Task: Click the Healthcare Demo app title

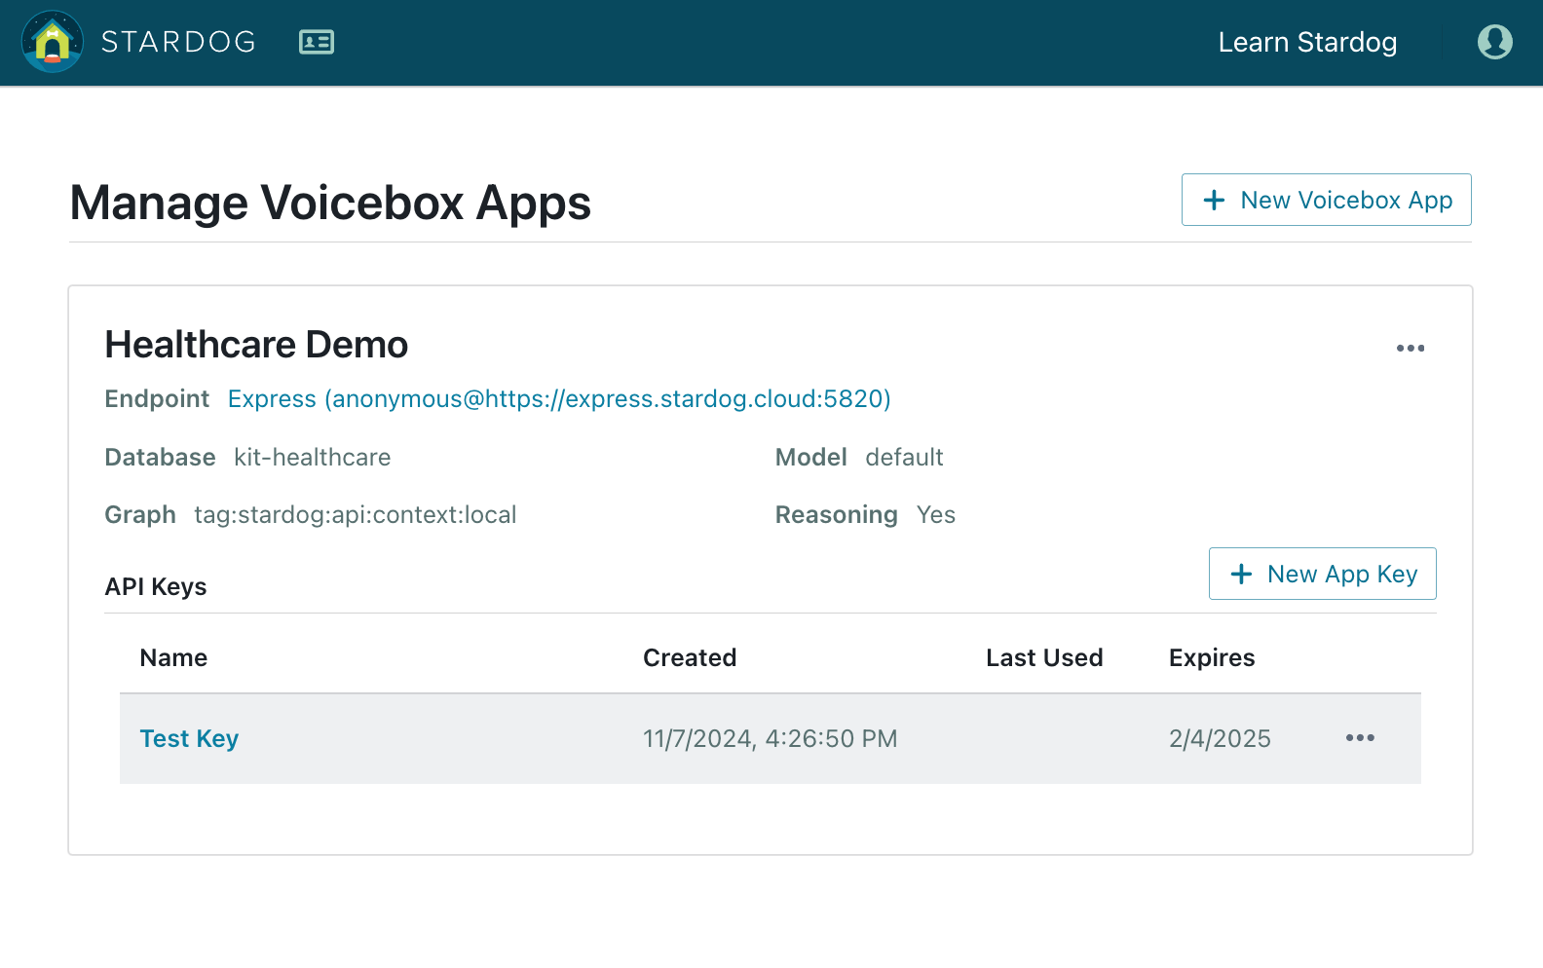Action: [257, 345]
